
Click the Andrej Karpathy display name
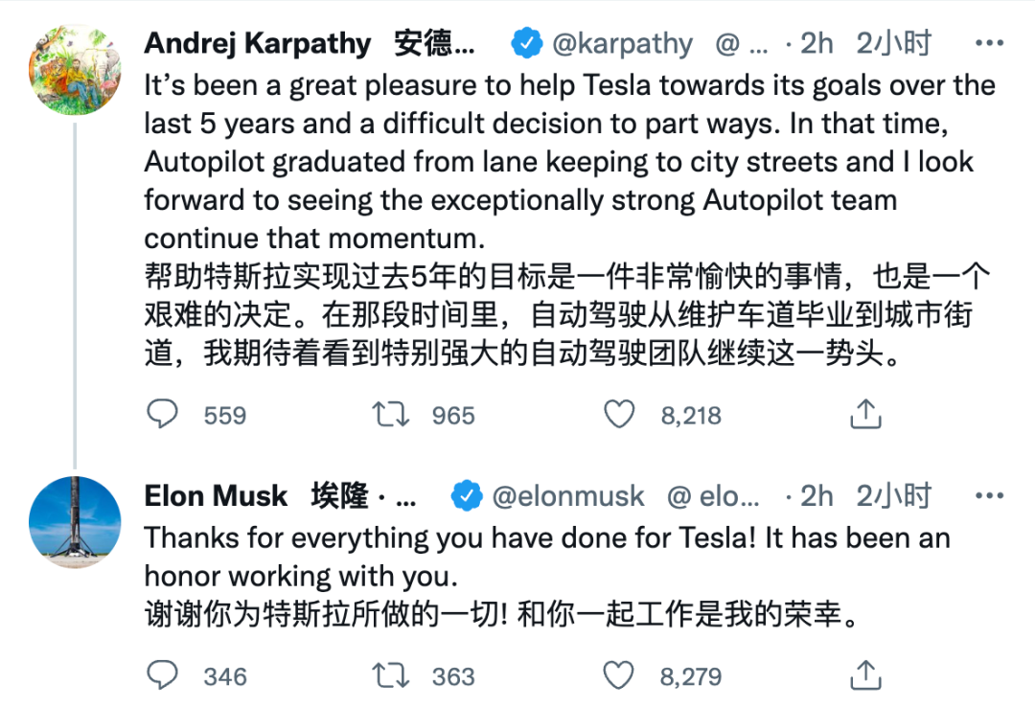click(x=258, y=43)
